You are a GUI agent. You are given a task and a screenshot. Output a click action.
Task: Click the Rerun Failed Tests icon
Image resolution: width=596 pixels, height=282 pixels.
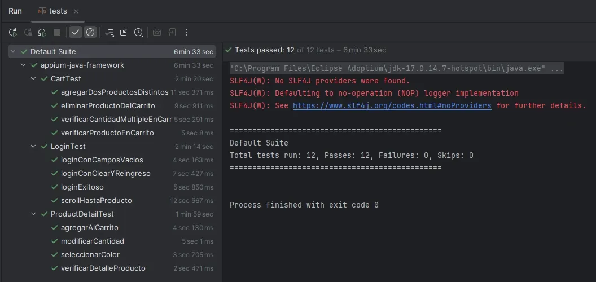pos(28,32)
